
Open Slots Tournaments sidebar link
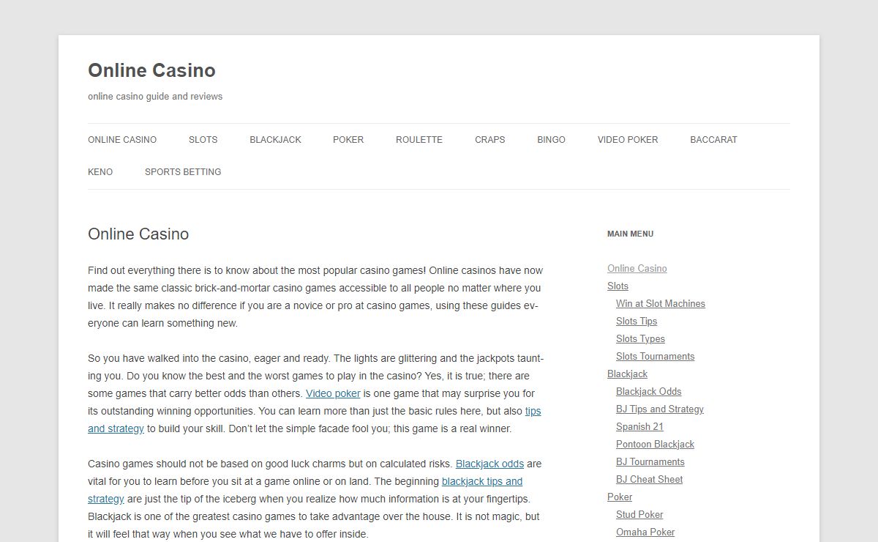(656, 357)
